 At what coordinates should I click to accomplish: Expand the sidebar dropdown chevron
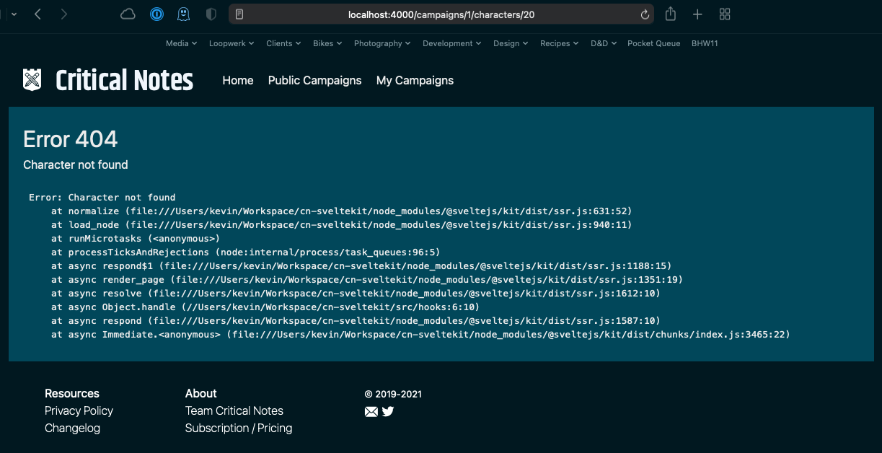pos(14,14)
